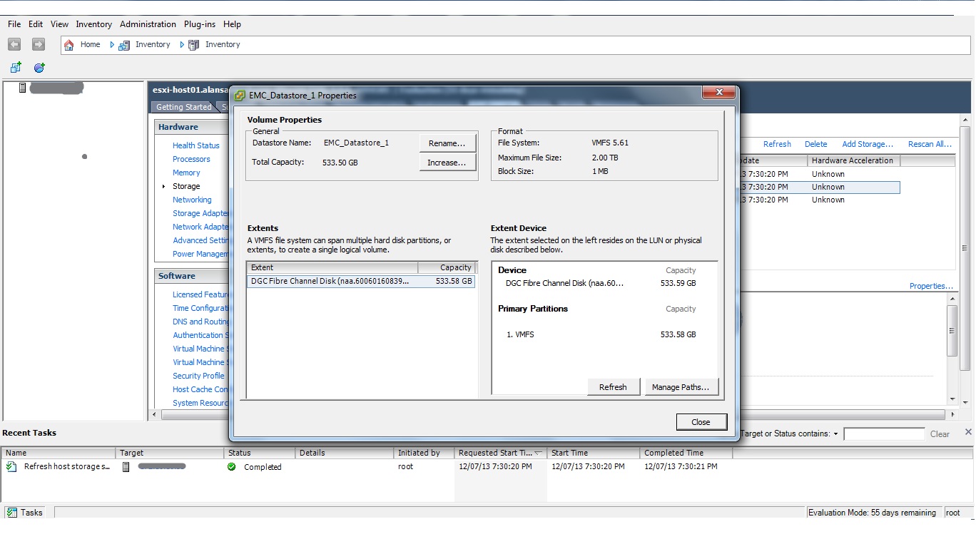Open the Plug-ins menu
This screenshot has height=549, width=976.
pos(199,24)
